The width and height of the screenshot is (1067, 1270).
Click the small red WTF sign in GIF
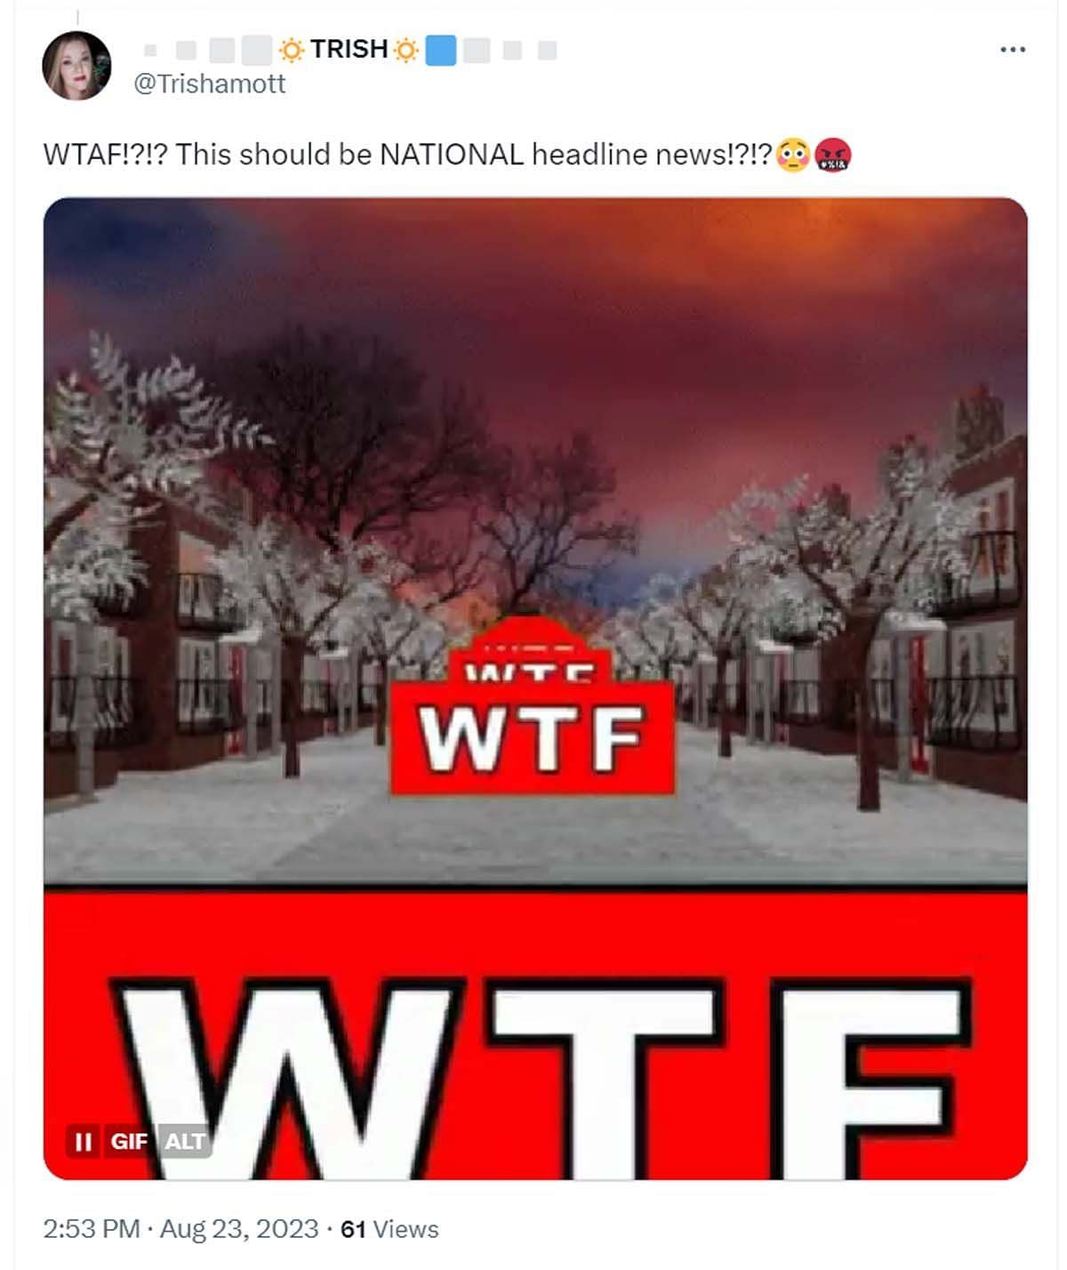[x=532, y=738]
